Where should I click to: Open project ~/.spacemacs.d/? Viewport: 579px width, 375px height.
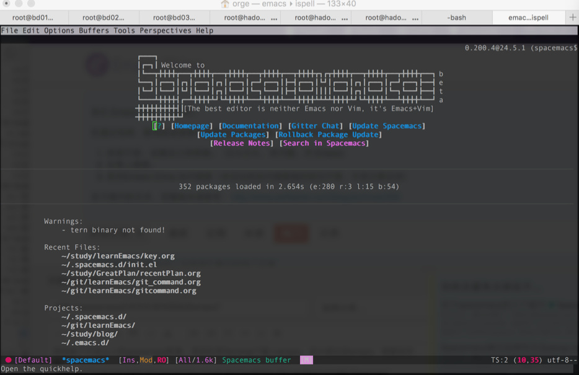[x=94, y=317]
